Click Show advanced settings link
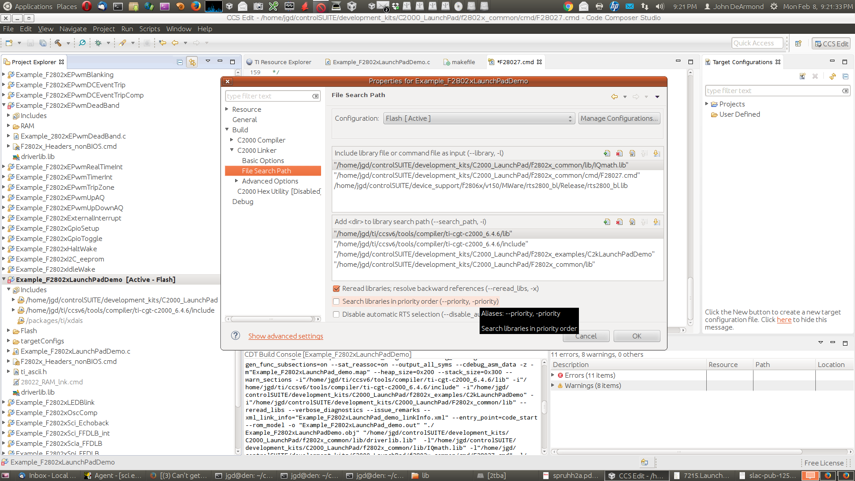Screen dimensions: 855x481 286,336
